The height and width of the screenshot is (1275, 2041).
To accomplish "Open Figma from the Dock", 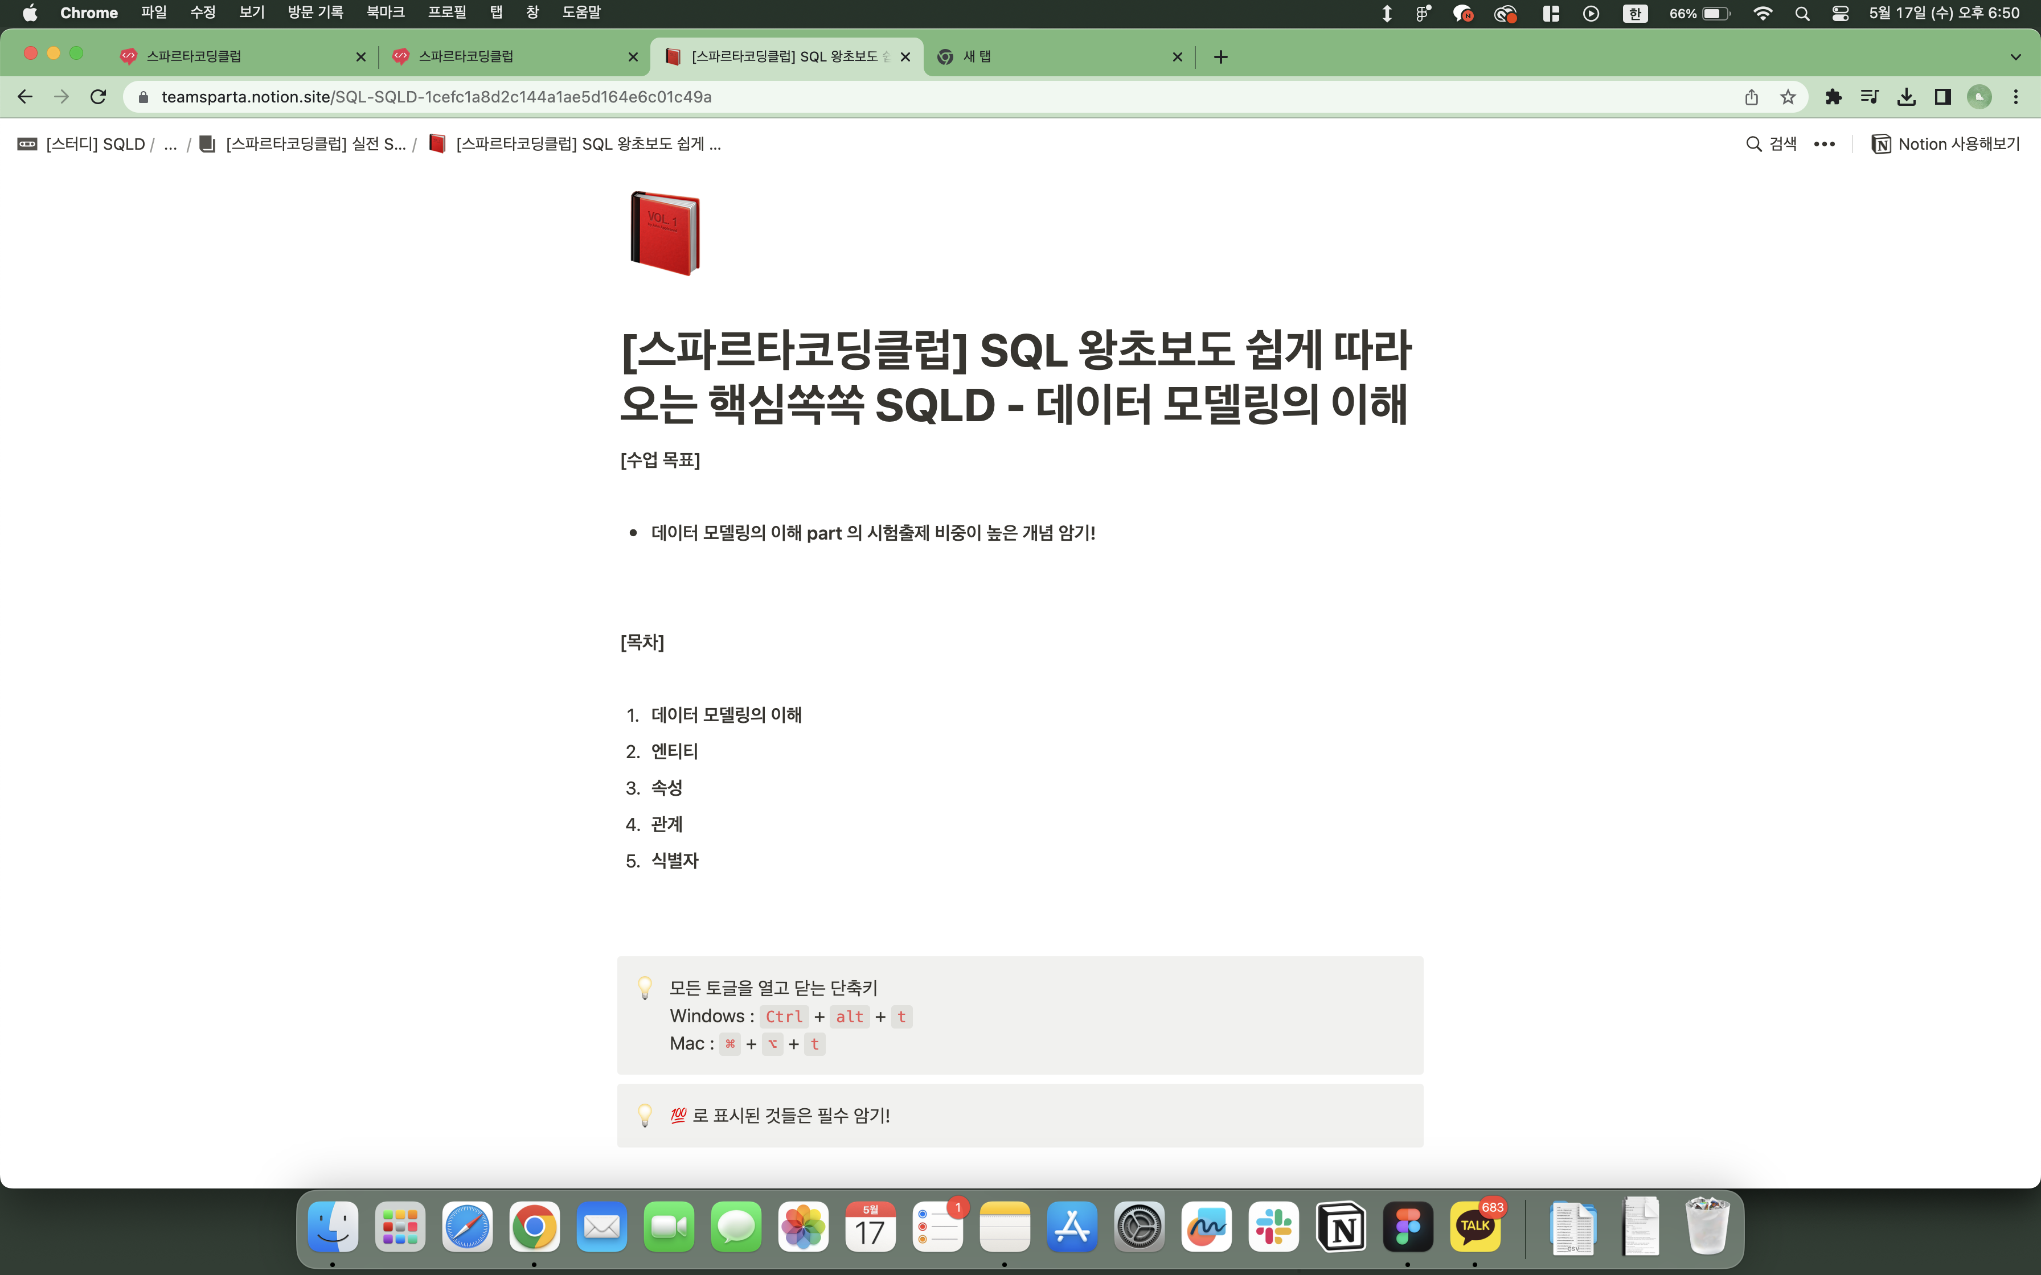I will [x=1408, y=1226].
